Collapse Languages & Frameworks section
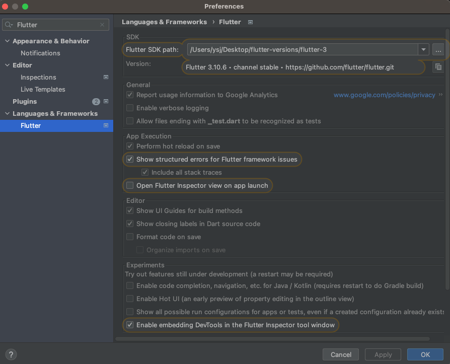The width and height of the screenshot is (450, 364). tap(8, 113)
